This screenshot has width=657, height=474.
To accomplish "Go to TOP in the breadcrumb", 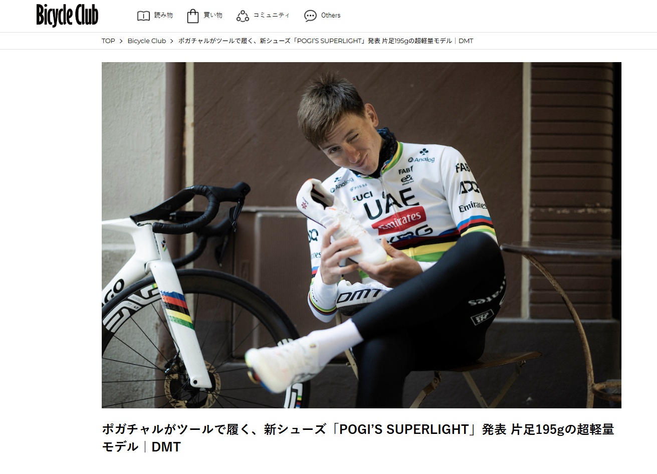I will pyautogui.click(x=108, y=41).
